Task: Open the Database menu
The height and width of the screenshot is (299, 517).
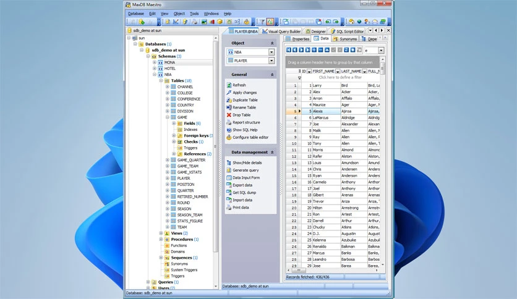Action: pos(136,14)
